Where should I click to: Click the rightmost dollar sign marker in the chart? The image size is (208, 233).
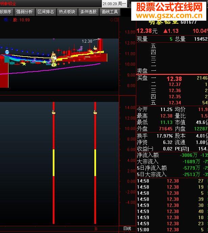pos(81,48)
